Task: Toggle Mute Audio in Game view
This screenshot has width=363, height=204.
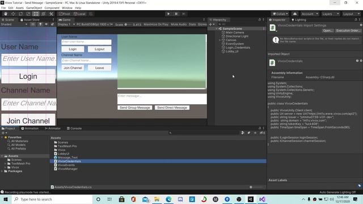Action: [179, 24]
